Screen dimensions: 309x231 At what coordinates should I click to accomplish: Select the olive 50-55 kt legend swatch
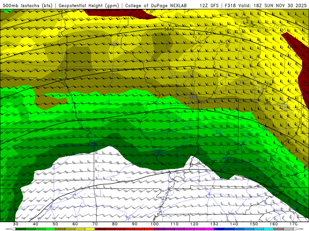(x=60, y=229)
